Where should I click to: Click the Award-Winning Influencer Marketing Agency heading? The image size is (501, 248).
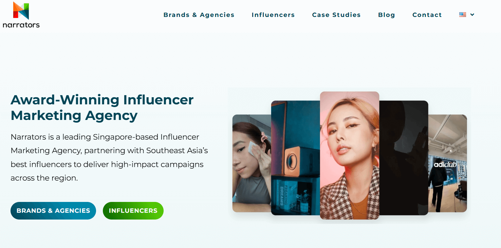[102, 107]
